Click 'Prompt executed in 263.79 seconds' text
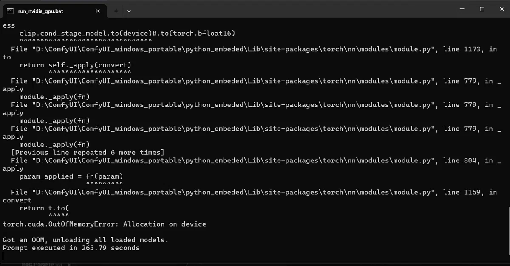510x266 pixels. pos(71,248)
